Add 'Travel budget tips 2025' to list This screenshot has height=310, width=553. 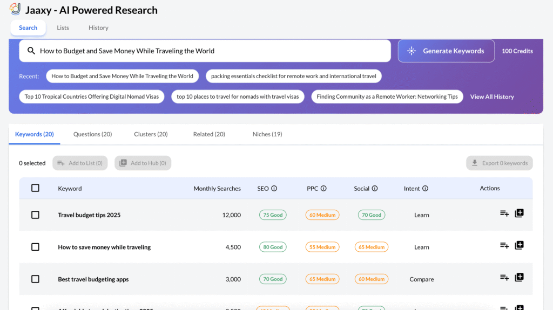(x=504, y=213)
